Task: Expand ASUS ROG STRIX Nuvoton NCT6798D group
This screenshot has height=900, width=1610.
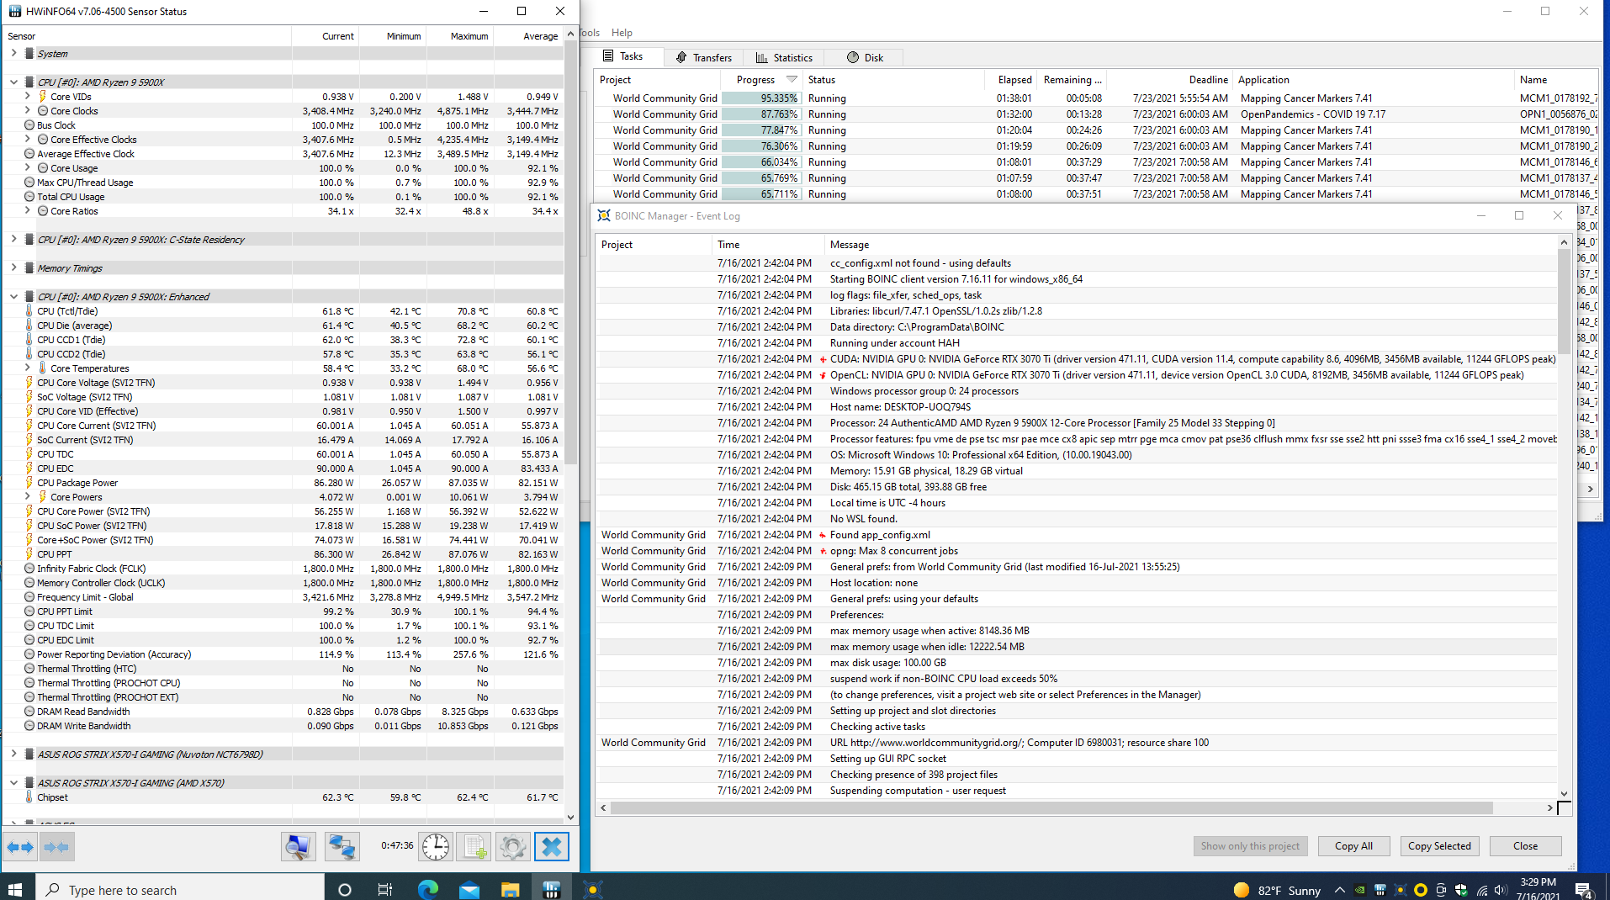Action: click(x=13, y=754)
